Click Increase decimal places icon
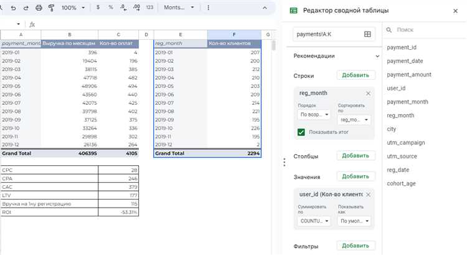Screen dimensions: 467x255 pyautogui.click(x=137, y=7)
